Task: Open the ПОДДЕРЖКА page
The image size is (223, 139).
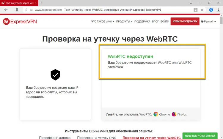Action: coord(142,21)
